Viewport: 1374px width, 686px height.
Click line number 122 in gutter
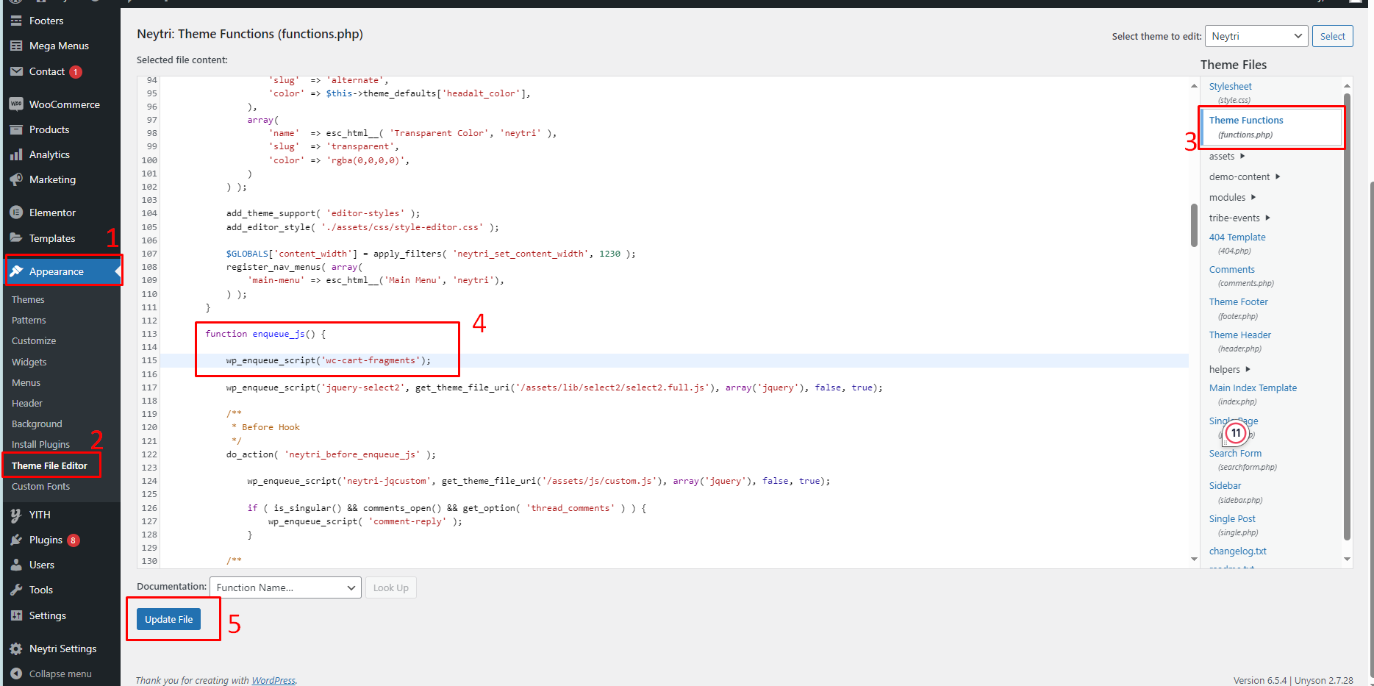coord(149,454)
